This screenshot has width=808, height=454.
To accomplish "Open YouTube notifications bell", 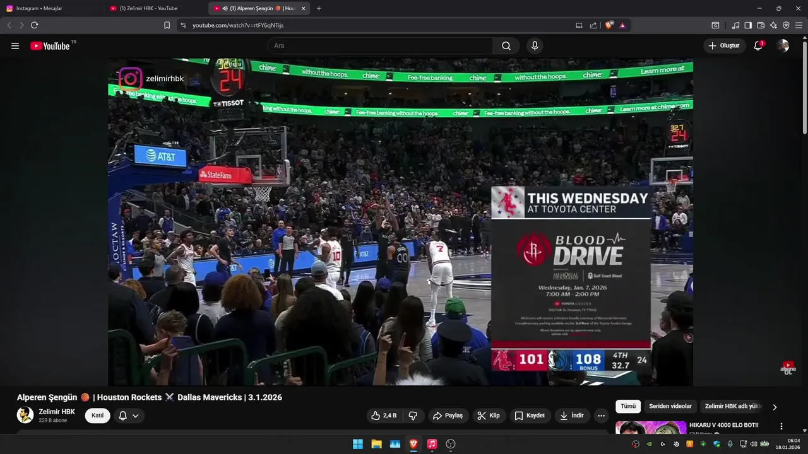I will [758, 45].
